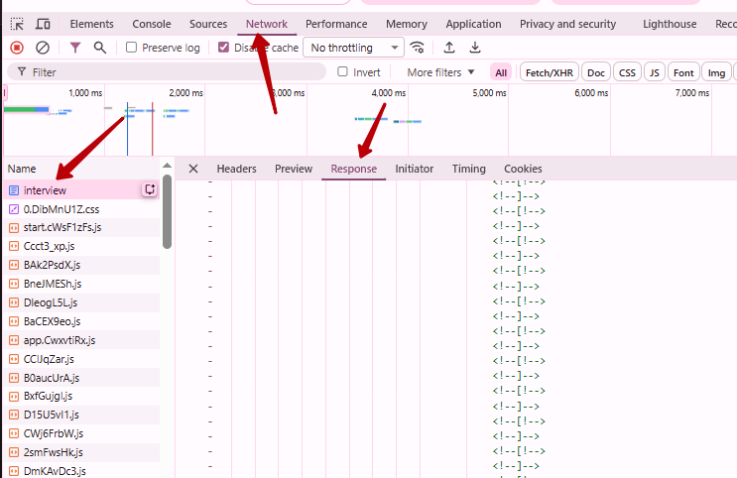Check the Invert filter checkbox
Image resolution: width=737 pixels, height=478 pixels.
pyautogui.click(x=343, y=72)
